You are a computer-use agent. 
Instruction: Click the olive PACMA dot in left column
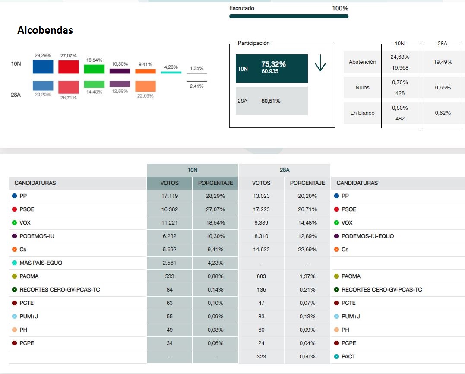[14, 276]
